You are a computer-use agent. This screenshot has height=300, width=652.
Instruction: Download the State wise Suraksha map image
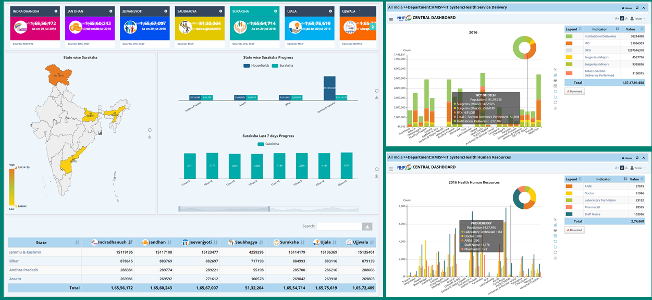tap(150, 137)
